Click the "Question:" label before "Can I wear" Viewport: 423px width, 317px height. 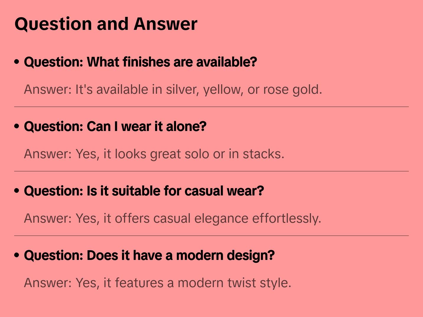pos(53,127)
